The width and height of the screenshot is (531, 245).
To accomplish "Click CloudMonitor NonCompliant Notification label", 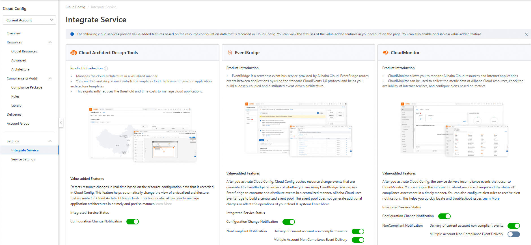I will 403,226.
